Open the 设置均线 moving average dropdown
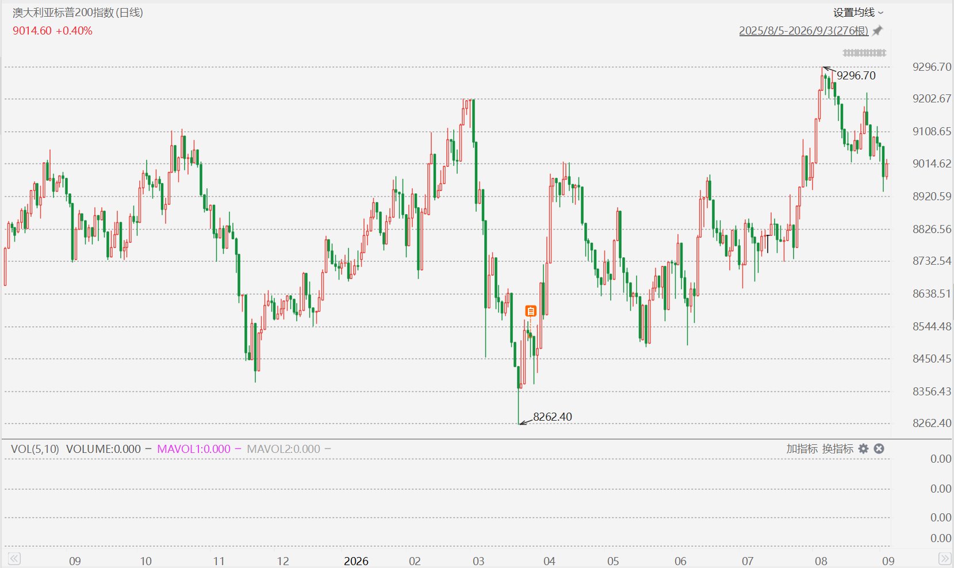 click(x=858, y=13)
